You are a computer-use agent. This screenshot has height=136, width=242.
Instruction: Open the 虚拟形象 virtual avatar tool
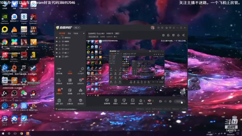click(59, 72)
